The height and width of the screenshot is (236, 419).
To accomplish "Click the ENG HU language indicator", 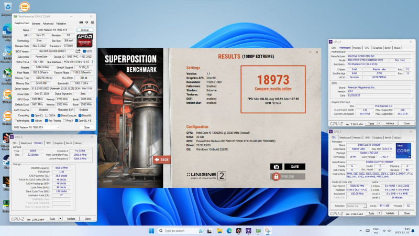I will (x=376, y=231).
